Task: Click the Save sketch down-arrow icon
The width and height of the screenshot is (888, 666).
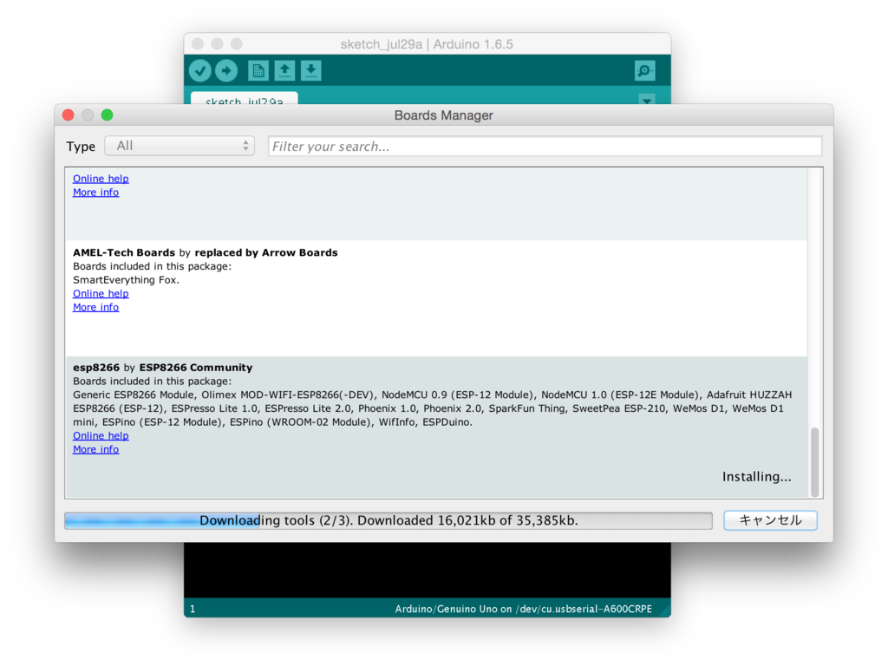Action: (x=311, y=71)
